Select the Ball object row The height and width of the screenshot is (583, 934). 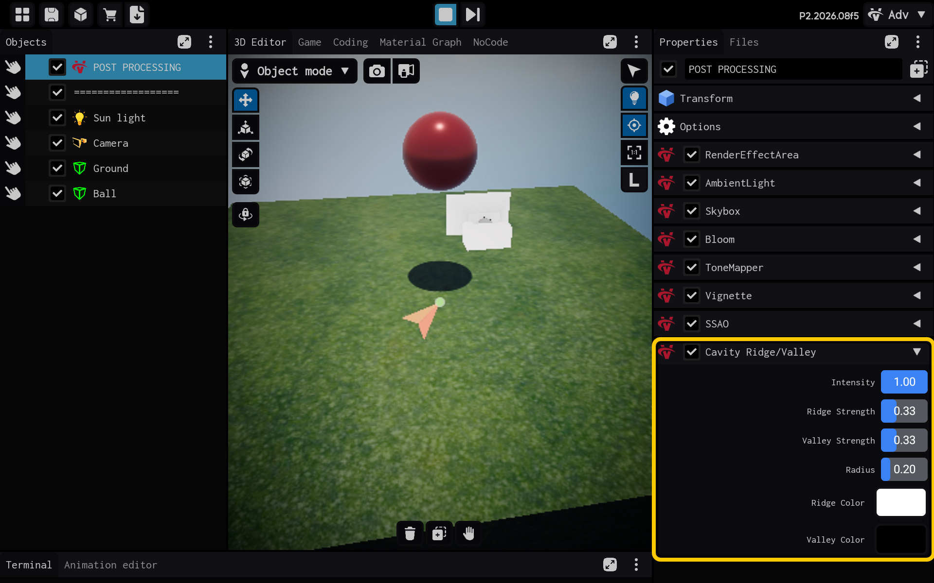click(126, 193)
